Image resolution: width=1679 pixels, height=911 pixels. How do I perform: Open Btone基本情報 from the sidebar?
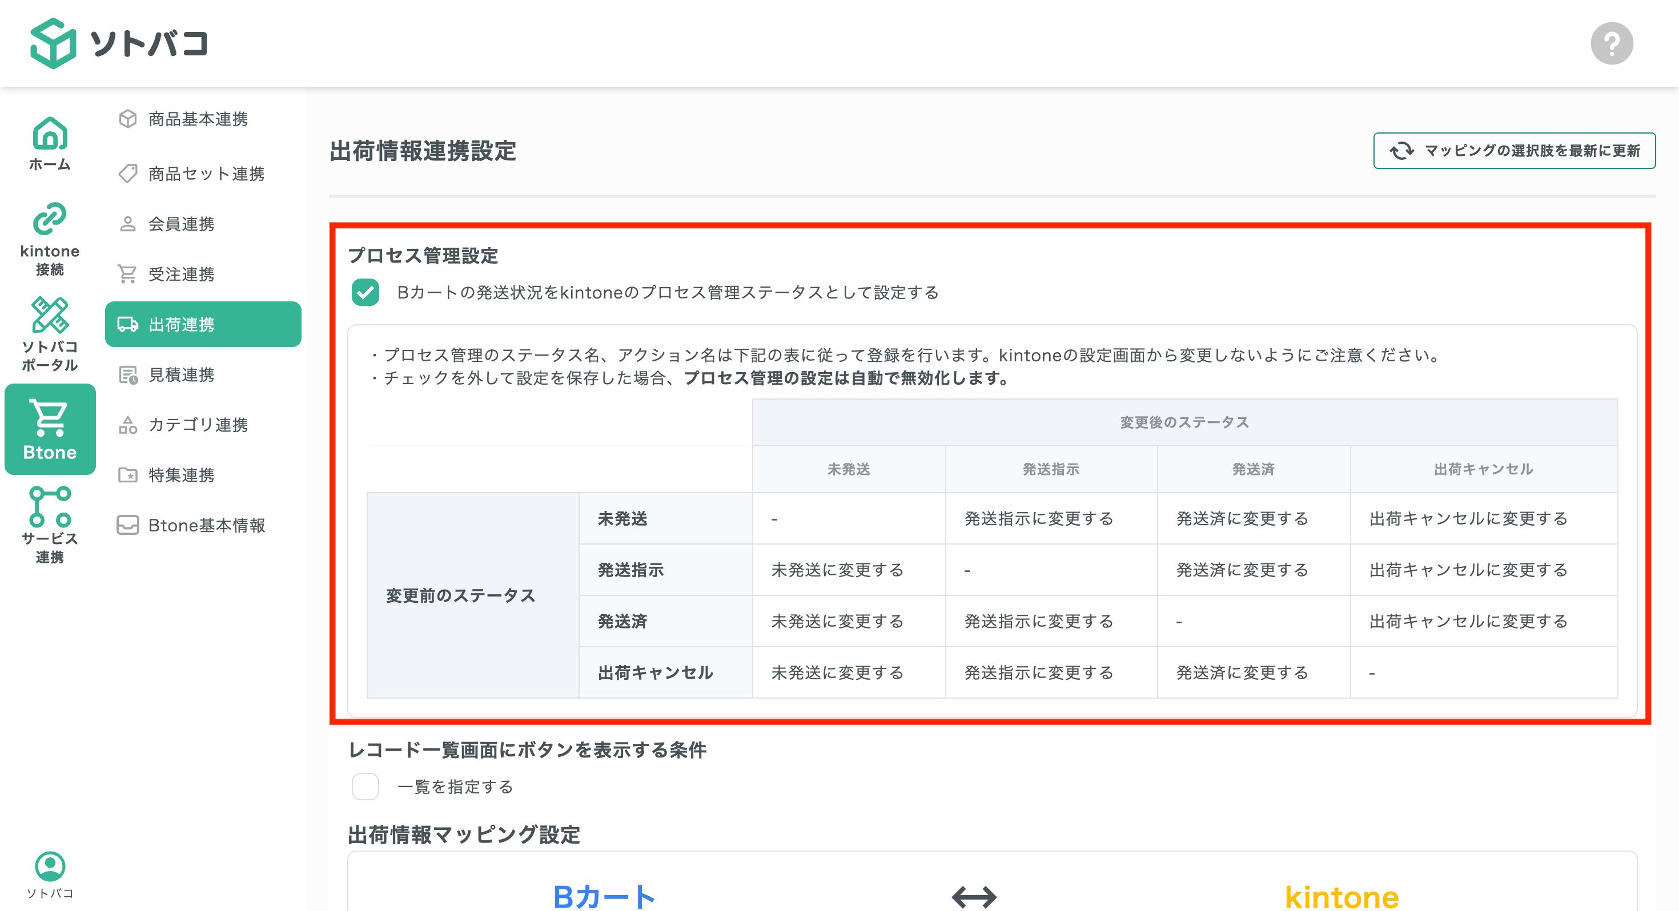click(207, 525)
